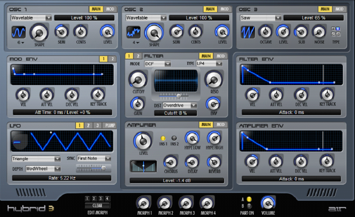Viewport: 355px width, 217px height.
Task: Click the filter CUTOFF knob
Action: point(138,80)
